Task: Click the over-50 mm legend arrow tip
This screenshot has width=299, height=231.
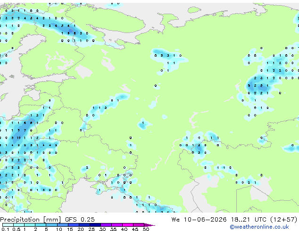Action: pyautogui.click(x=149, y=225)
